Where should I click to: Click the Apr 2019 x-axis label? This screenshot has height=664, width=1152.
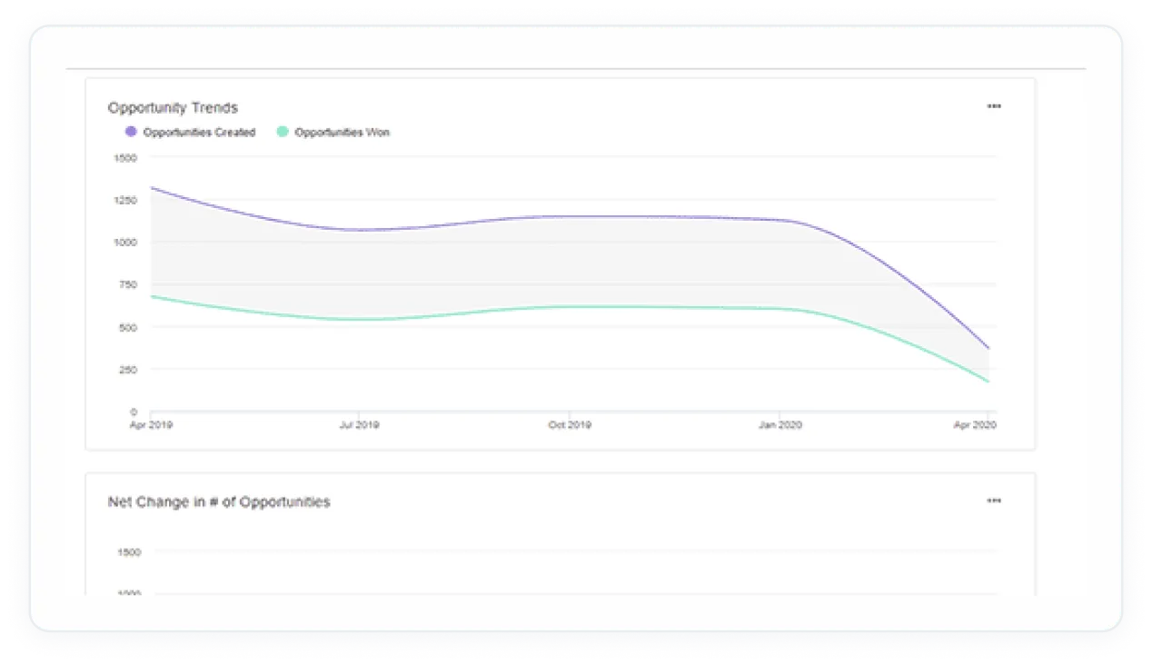click(151, 425)
